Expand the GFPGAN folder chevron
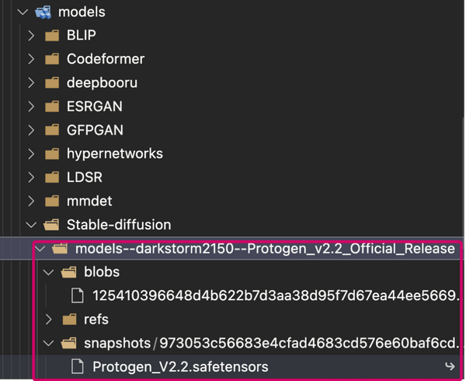466x381 pixels. 31,130
